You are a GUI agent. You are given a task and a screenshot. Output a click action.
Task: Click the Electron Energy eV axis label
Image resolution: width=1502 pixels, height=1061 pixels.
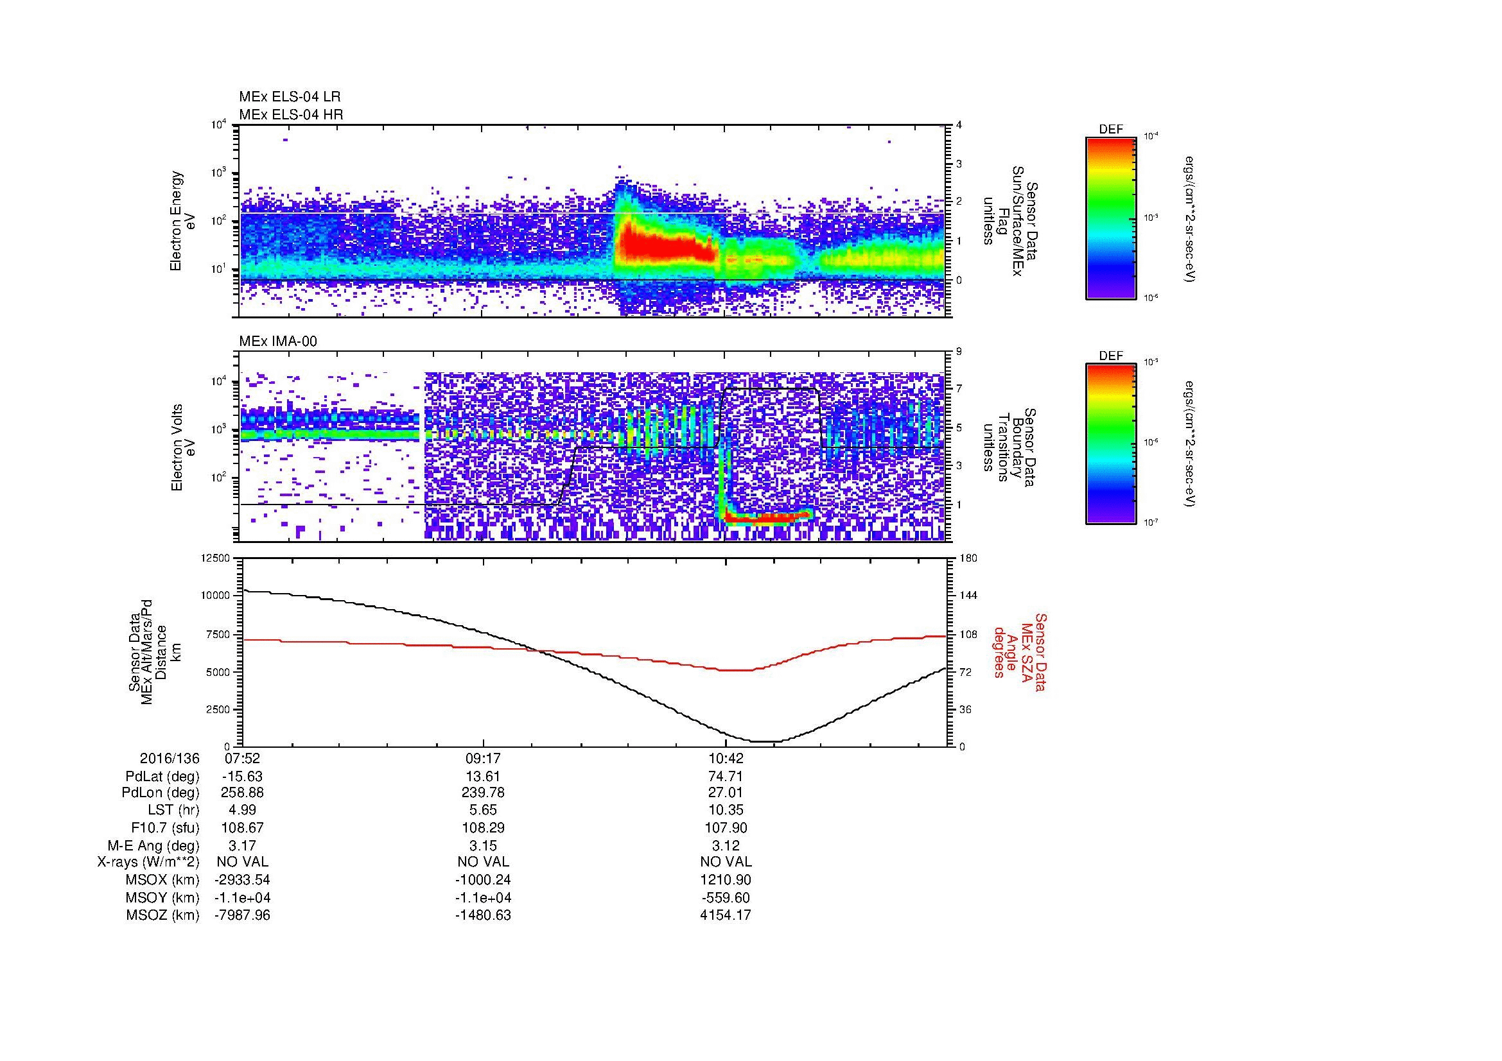(183, 221)
